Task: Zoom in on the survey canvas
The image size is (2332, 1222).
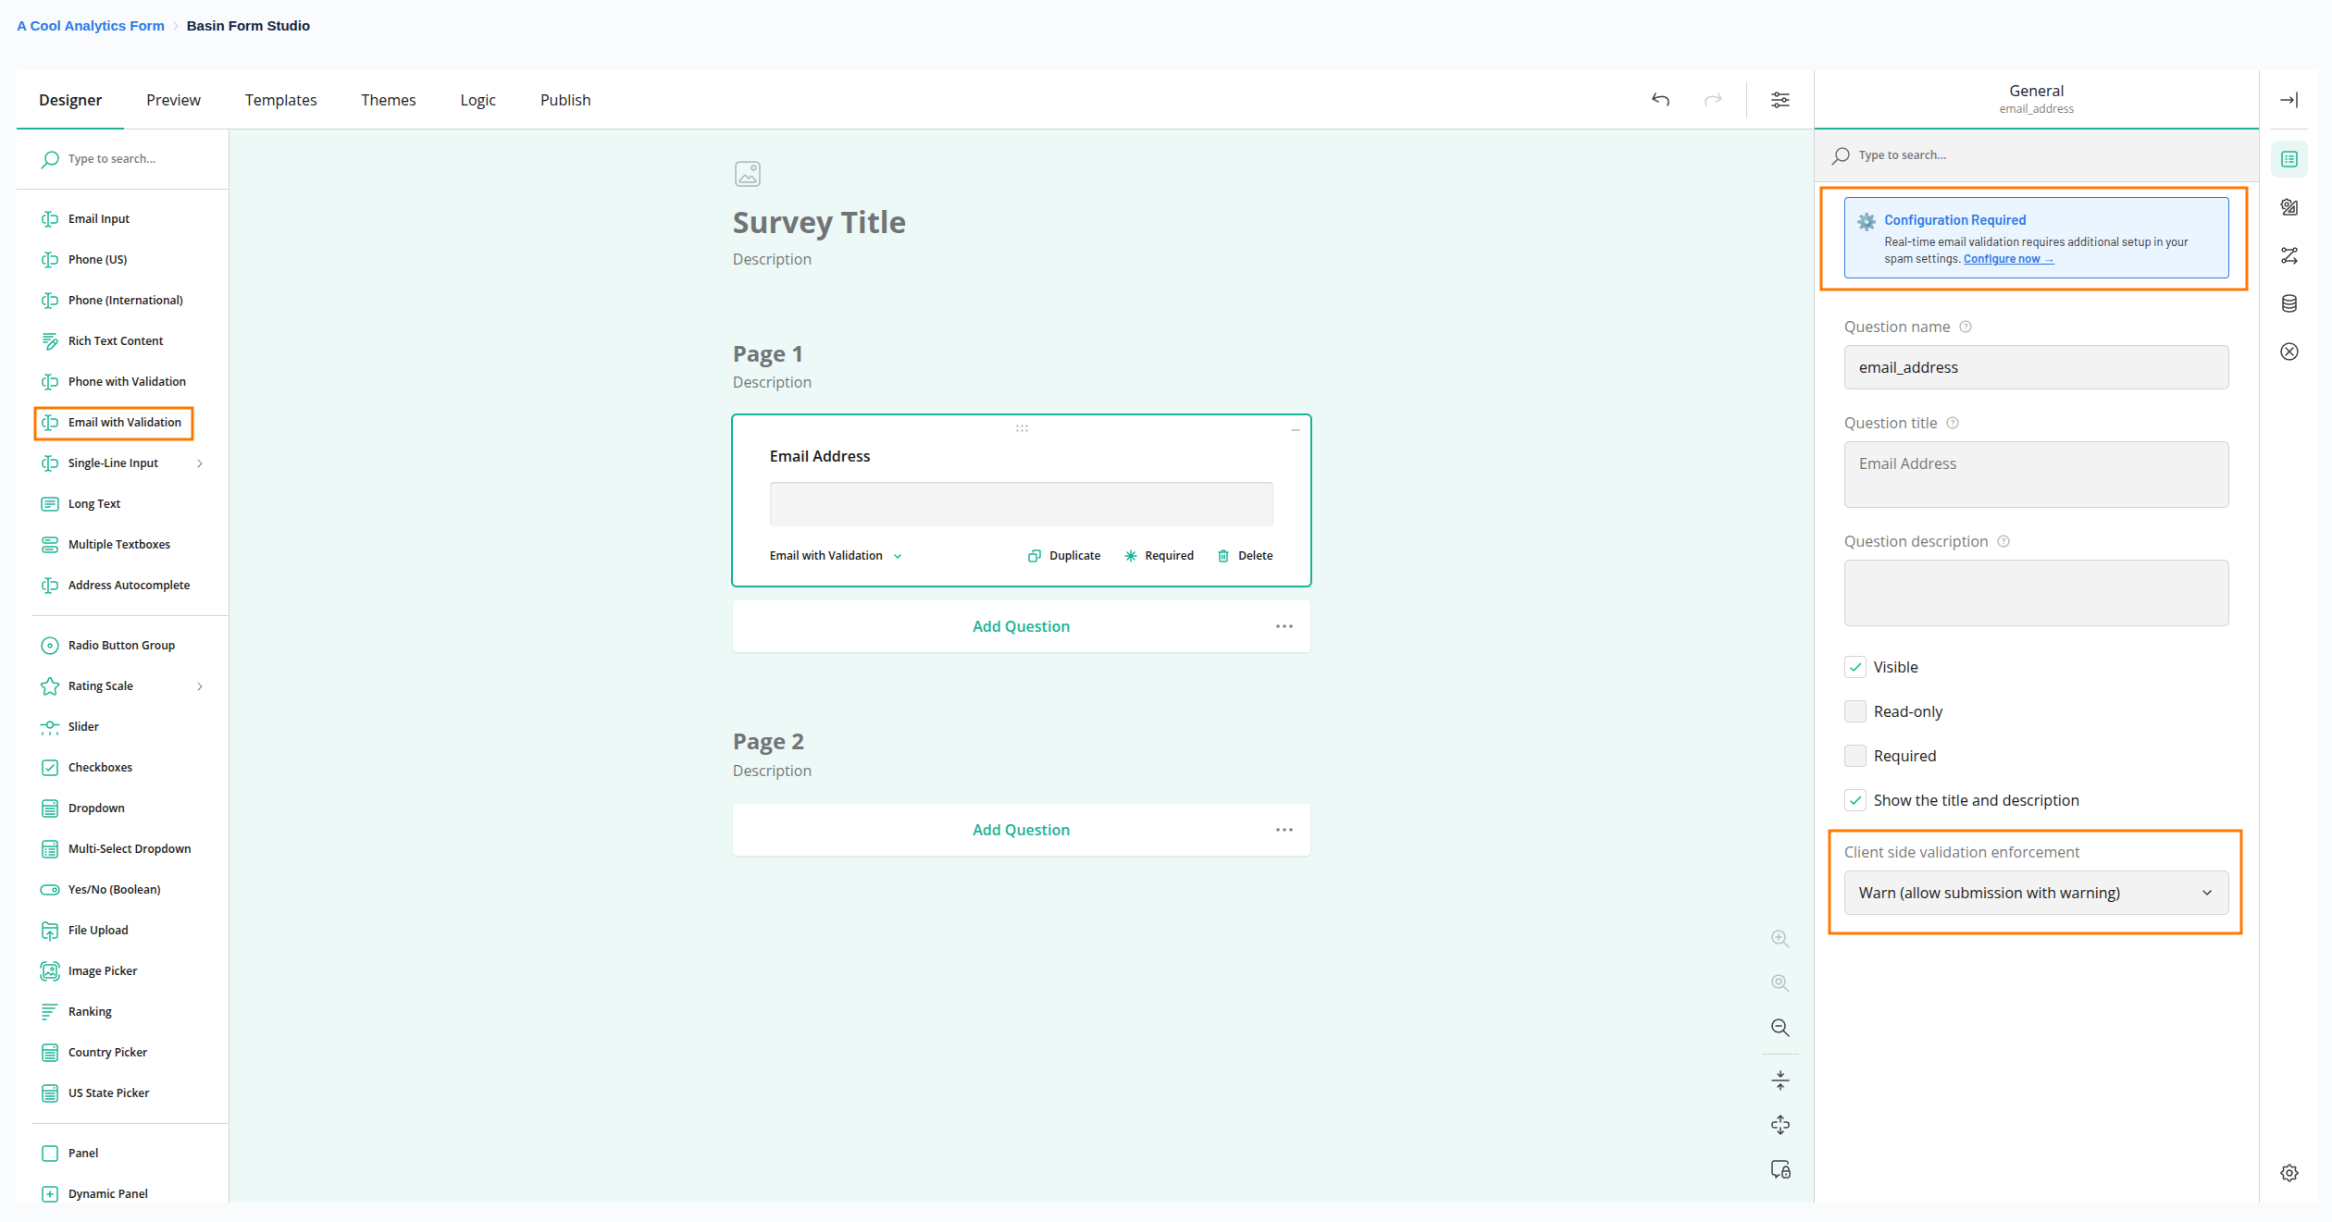Action: pos(1780,938)
